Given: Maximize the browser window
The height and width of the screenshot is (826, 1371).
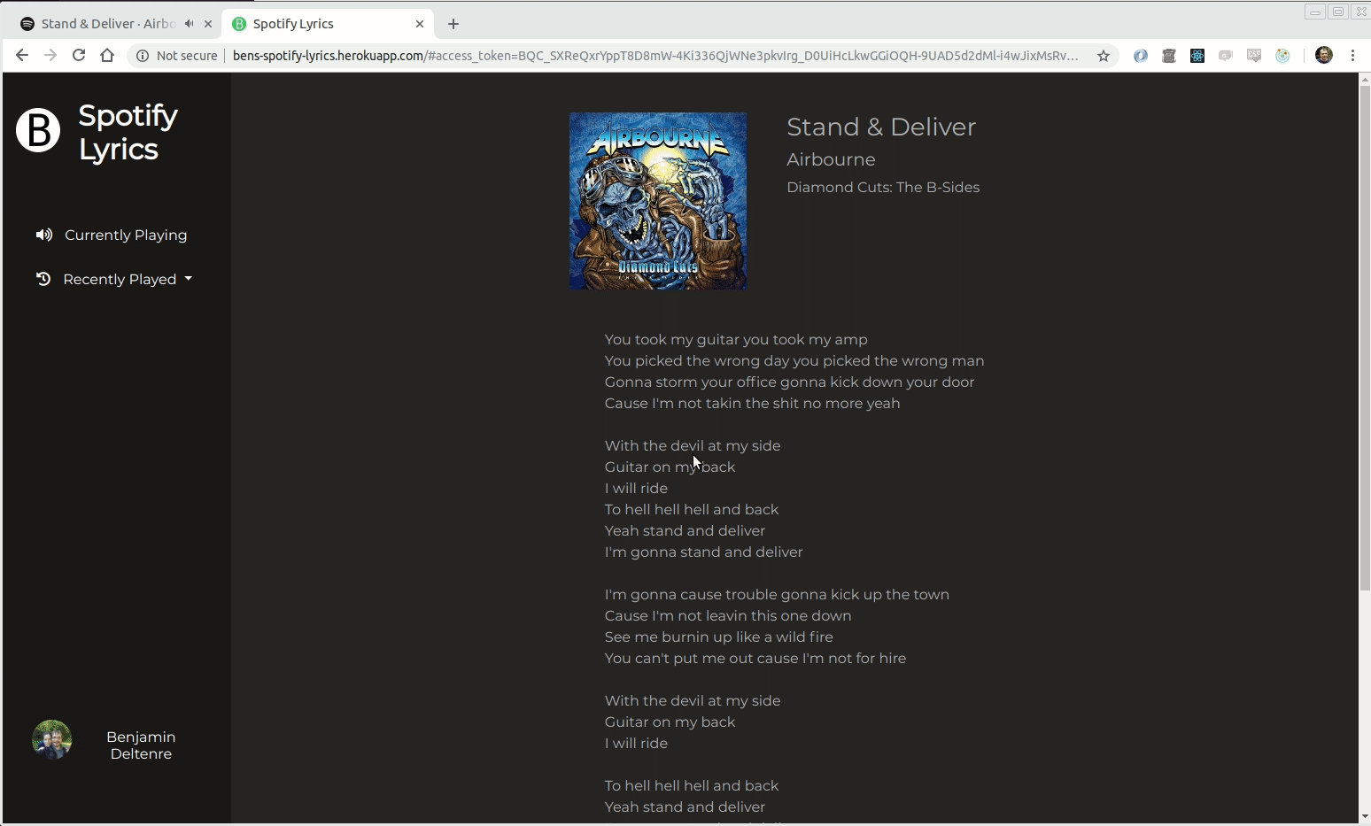Looking at the screenshot, I should 1338,12.
